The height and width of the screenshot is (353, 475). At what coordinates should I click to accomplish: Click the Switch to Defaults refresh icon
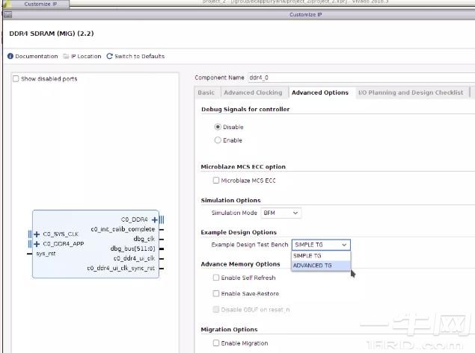click(109, 56)
